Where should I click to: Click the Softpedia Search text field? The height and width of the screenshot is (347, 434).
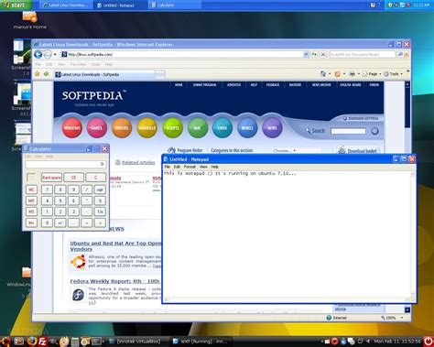pyautogui.click(x=348, y=131)
